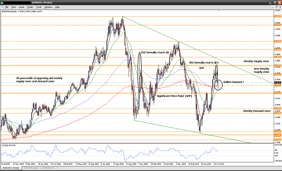Minimize the inner chart window in menu bar
The width and height of the screenshot is (282, 171).
(x=273, y=7)
